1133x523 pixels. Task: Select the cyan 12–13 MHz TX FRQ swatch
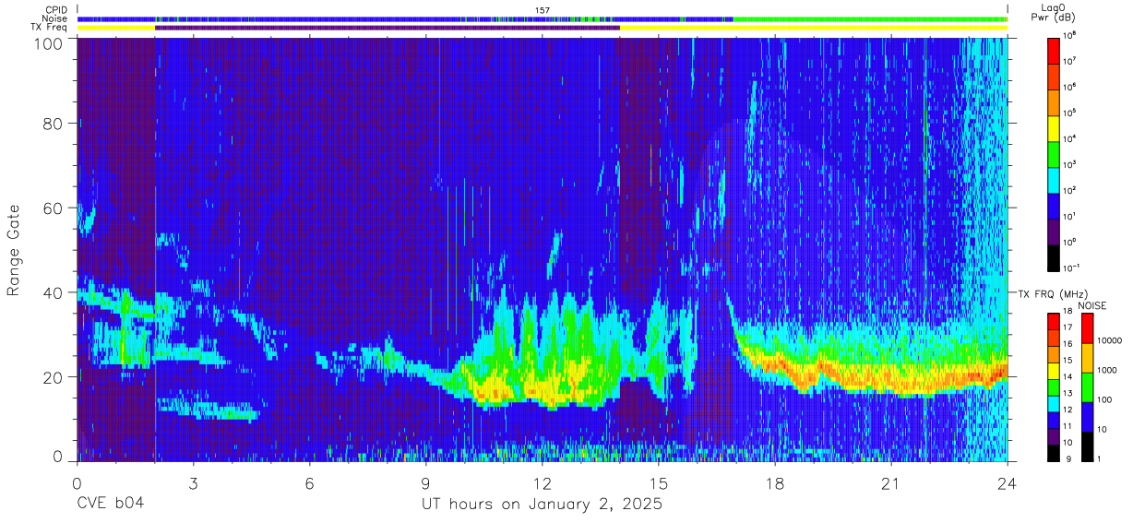pos(1053,404)
